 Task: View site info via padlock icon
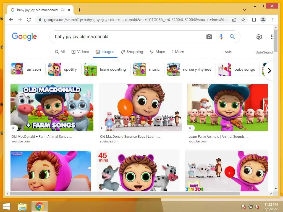pos(40,20)
